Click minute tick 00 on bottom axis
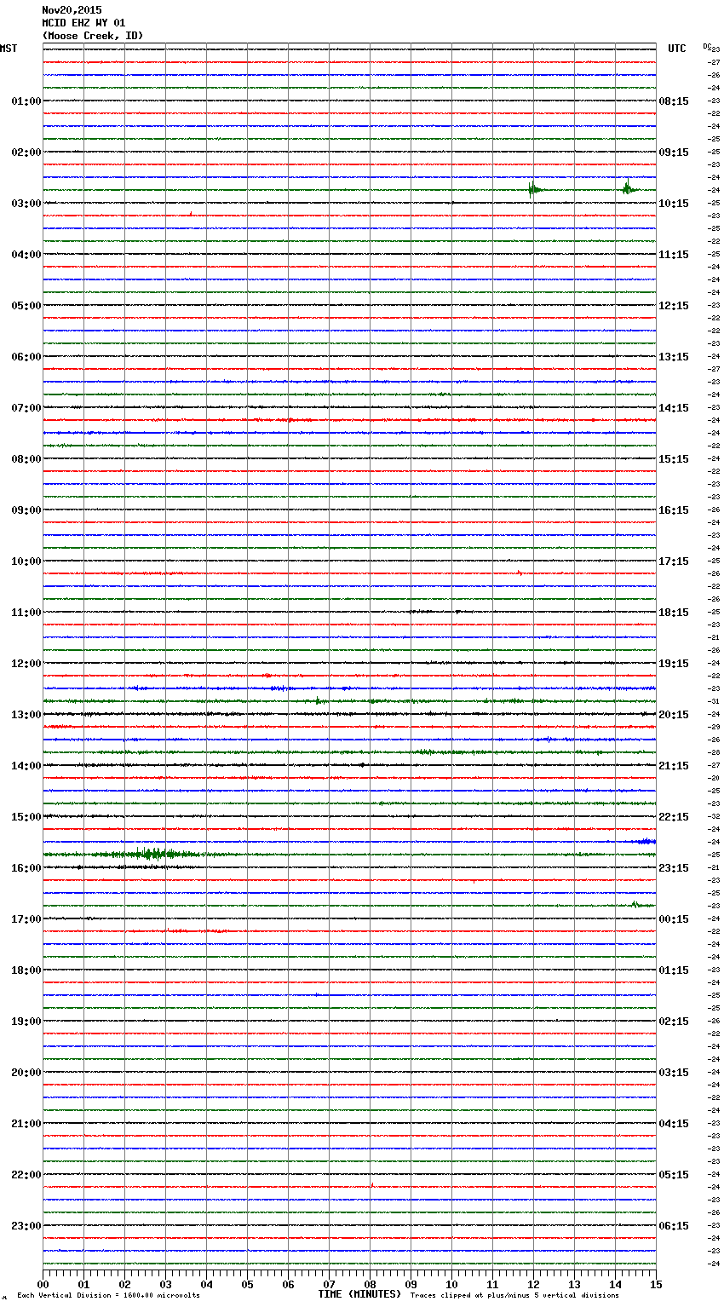This screenshot has height=1307, width=724. pyautogui.click(x=43, y=1284)
